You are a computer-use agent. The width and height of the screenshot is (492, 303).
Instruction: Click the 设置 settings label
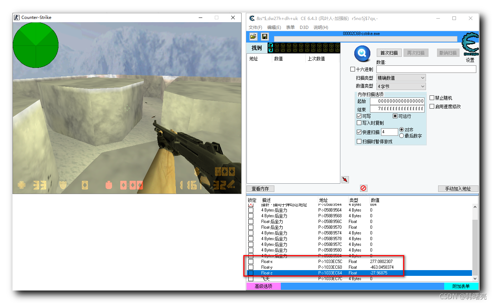point(470,60)
